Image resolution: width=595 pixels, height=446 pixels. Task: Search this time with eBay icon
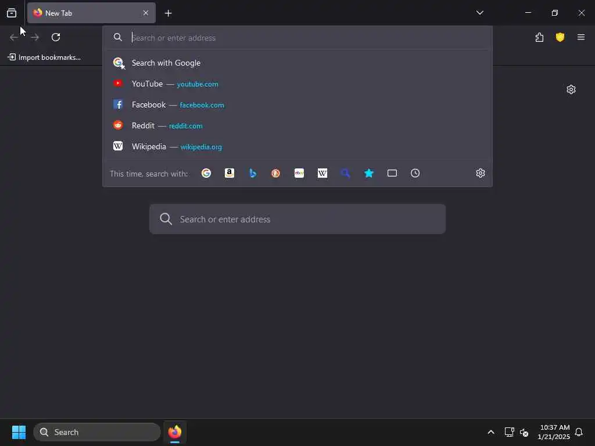pyautogui.click(x=299, y=173)
